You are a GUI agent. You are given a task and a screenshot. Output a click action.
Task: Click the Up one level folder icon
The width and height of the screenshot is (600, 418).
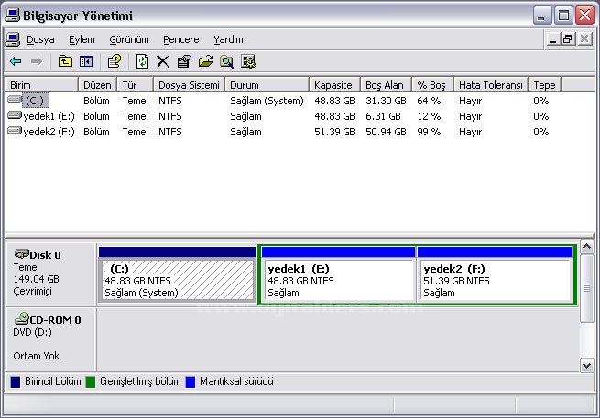(65, 61)
